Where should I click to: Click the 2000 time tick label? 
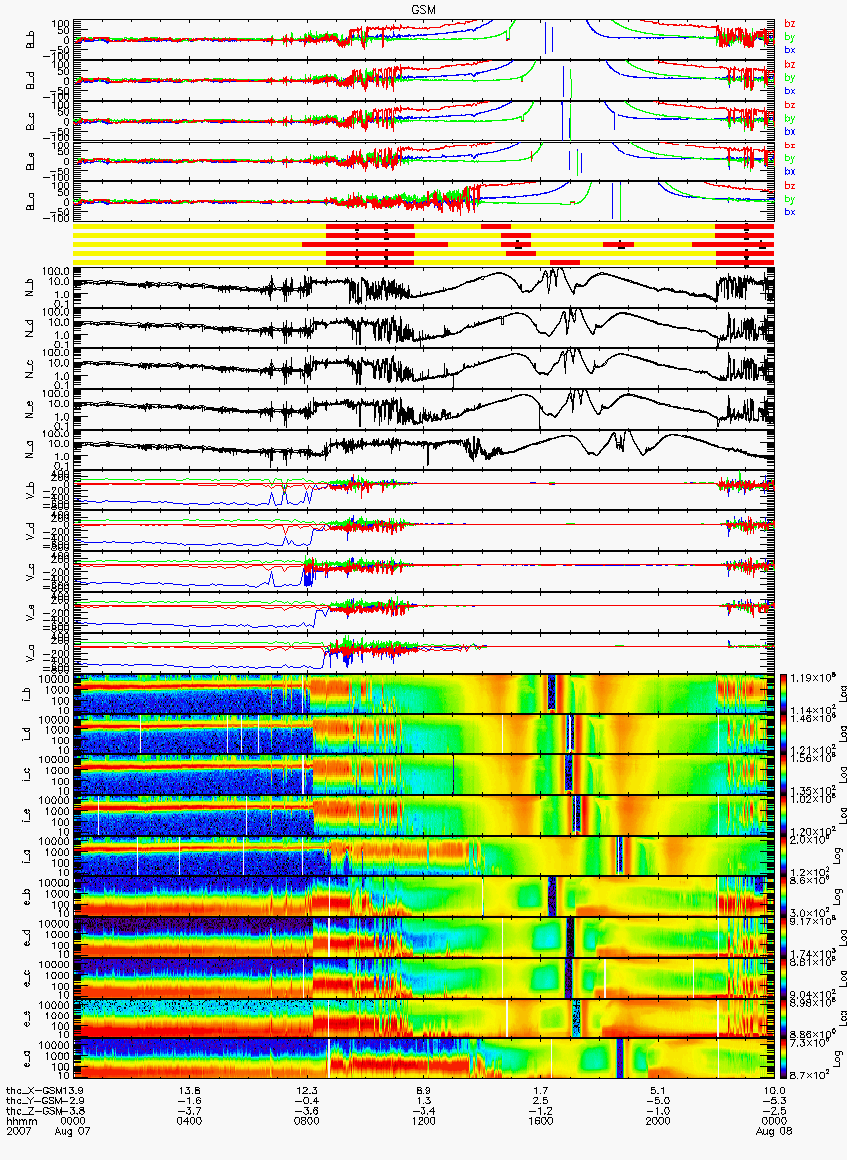tap(658, 1121)
